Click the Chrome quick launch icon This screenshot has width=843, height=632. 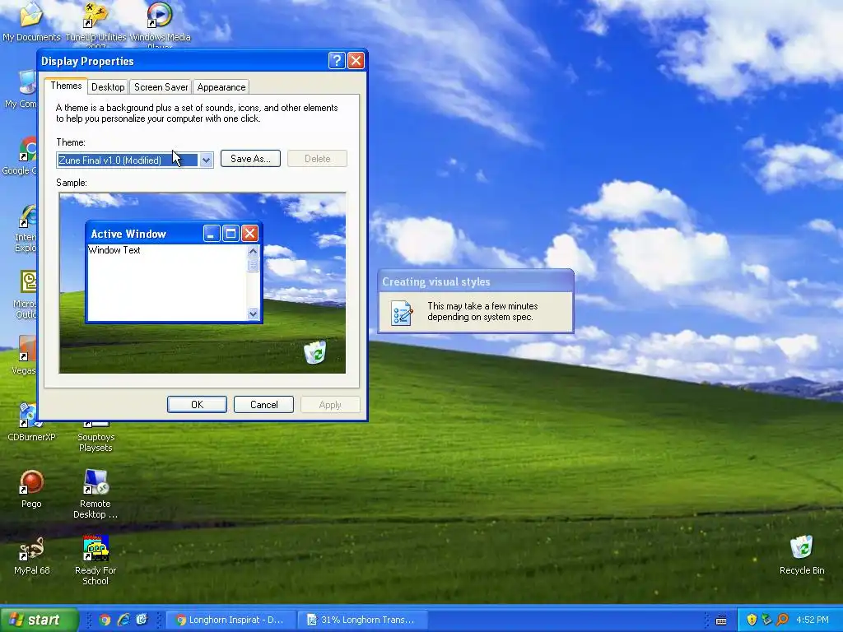click(105, 620)
